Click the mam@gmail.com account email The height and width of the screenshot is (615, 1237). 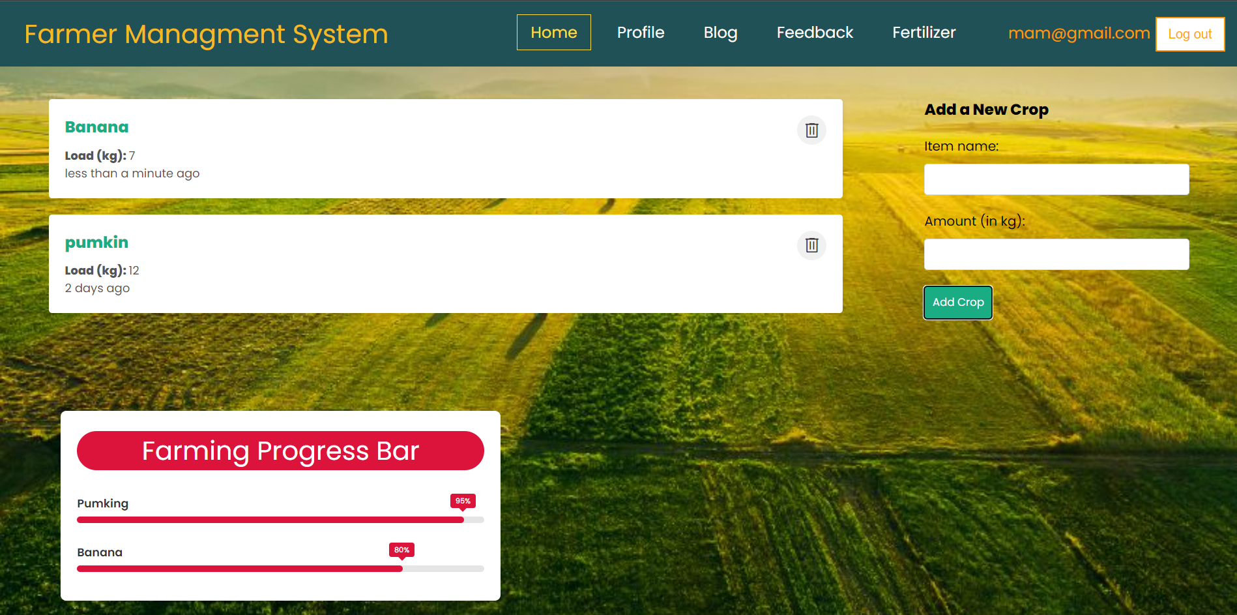click(x=1079, y=33)
